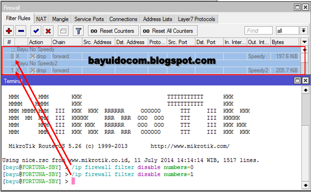Sort by Protocol column header
The width and height of the screenshot is (311, 192).
[157, 42]
